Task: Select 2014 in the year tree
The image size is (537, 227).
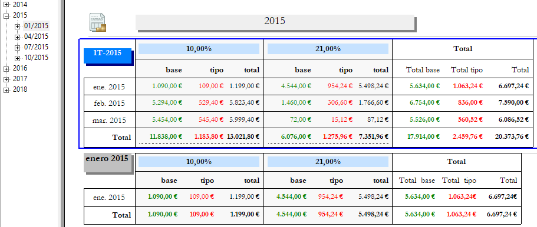Action: click(20, 5)
